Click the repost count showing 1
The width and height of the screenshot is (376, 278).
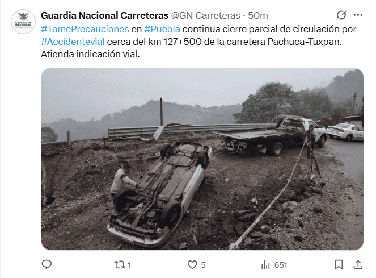[129, 265]
